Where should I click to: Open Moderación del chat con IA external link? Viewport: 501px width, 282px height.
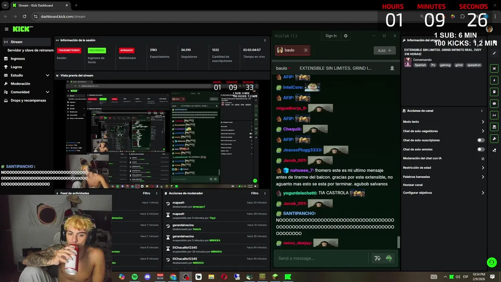click(x=483, y=159)
